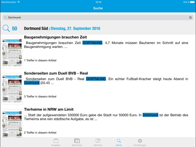The height and width of the screenshot is (147, 196).
Task: Tap the Wi-Fi status icon
Action: 18,2
